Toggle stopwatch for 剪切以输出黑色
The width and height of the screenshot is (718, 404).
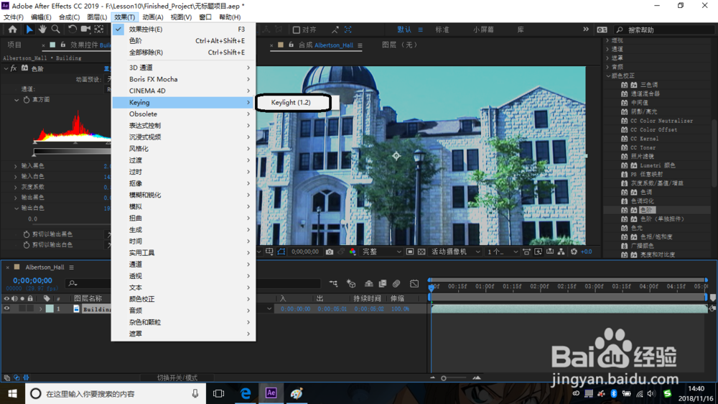[26, 234]
